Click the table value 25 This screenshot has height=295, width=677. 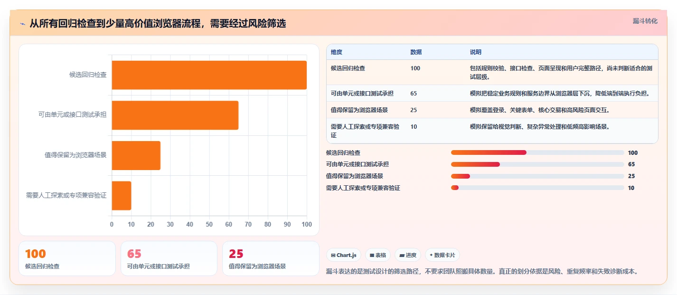point(414,110)
